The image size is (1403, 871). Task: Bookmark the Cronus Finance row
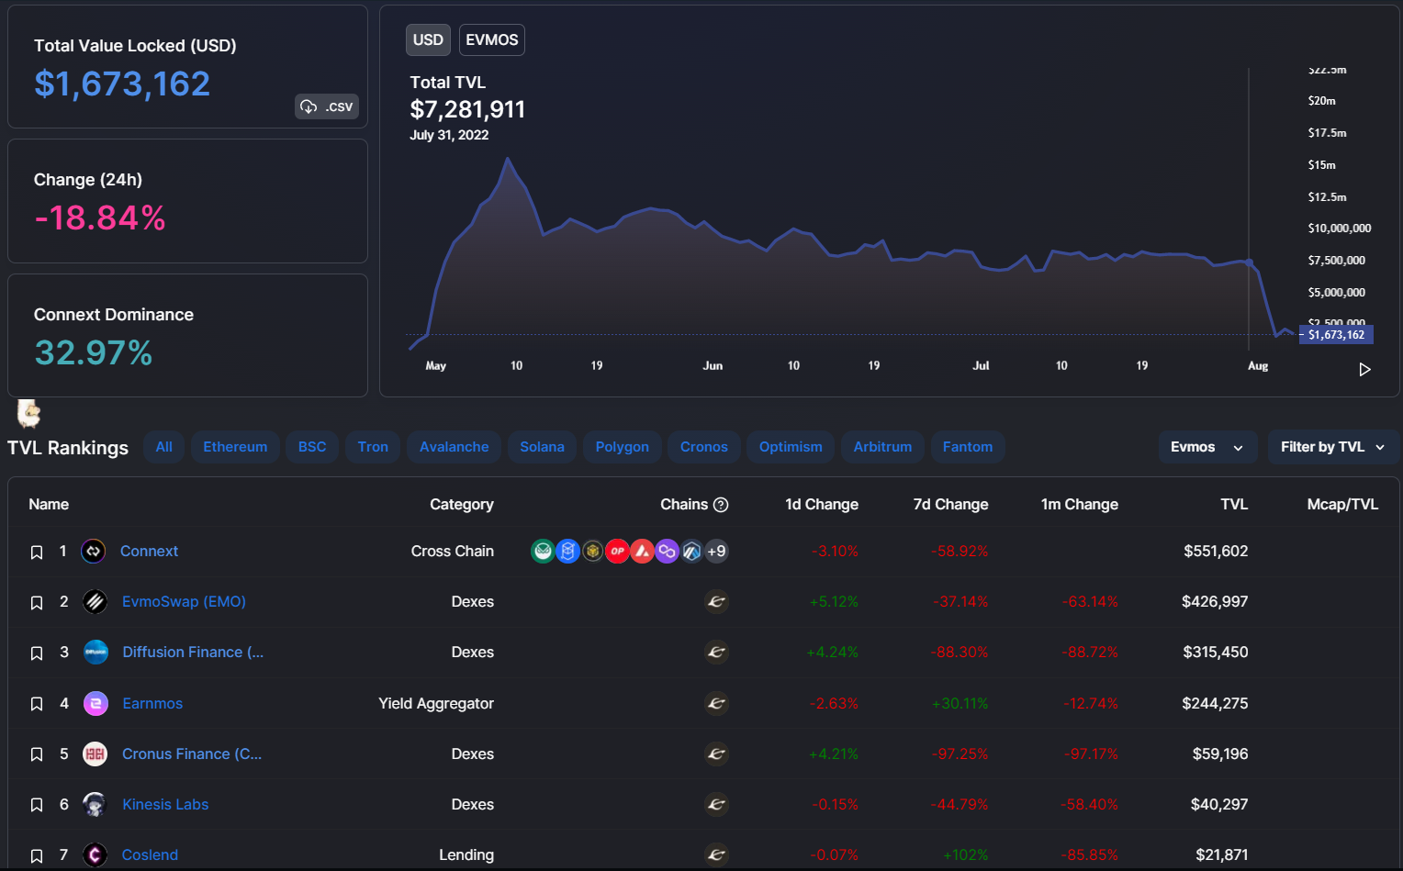[37, 754]
